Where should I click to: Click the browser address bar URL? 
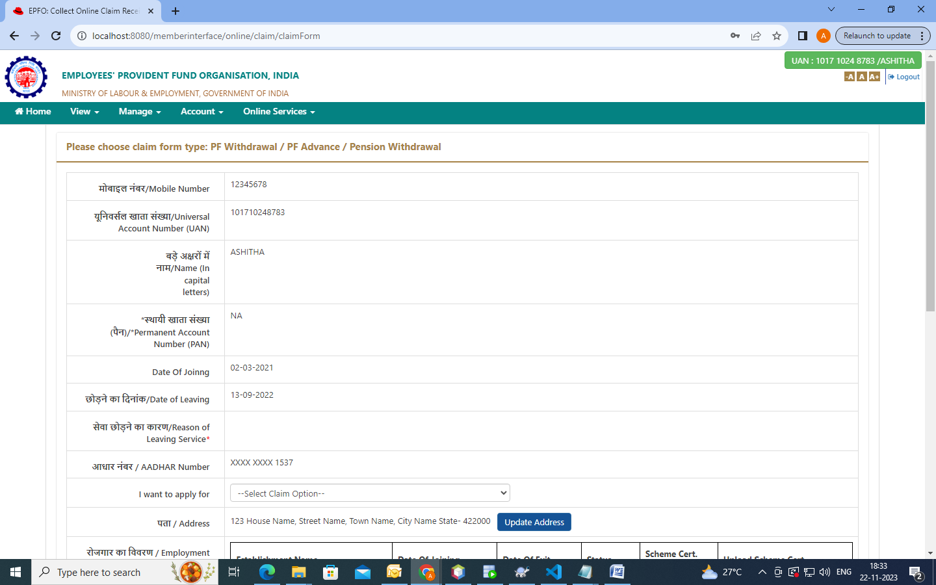(x=206, y=36)
